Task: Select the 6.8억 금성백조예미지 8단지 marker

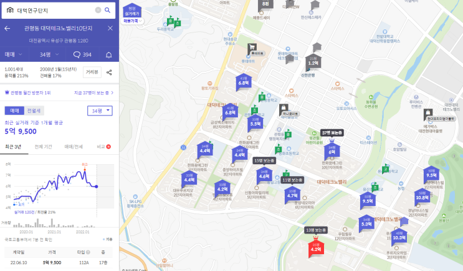Action: click(x=231, y=112)
